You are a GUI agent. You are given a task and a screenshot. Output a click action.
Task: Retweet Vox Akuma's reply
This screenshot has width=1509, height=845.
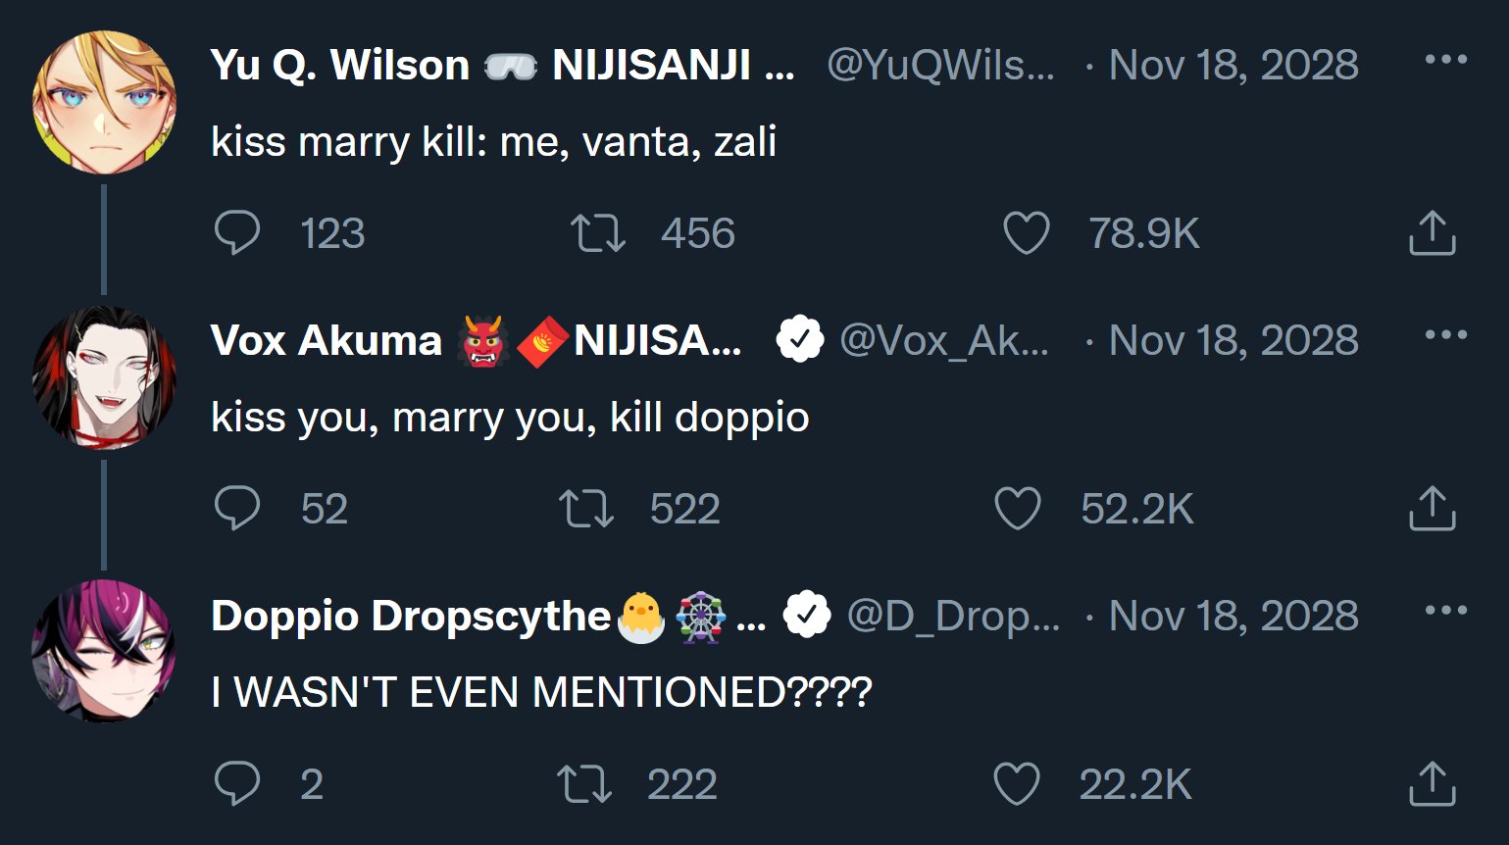[586, 509]
